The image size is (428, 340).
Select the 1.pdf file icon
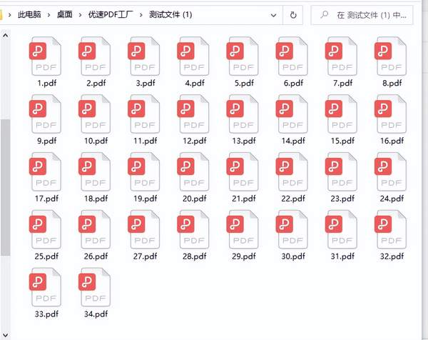pyautogui.click(x=44, y=57)
